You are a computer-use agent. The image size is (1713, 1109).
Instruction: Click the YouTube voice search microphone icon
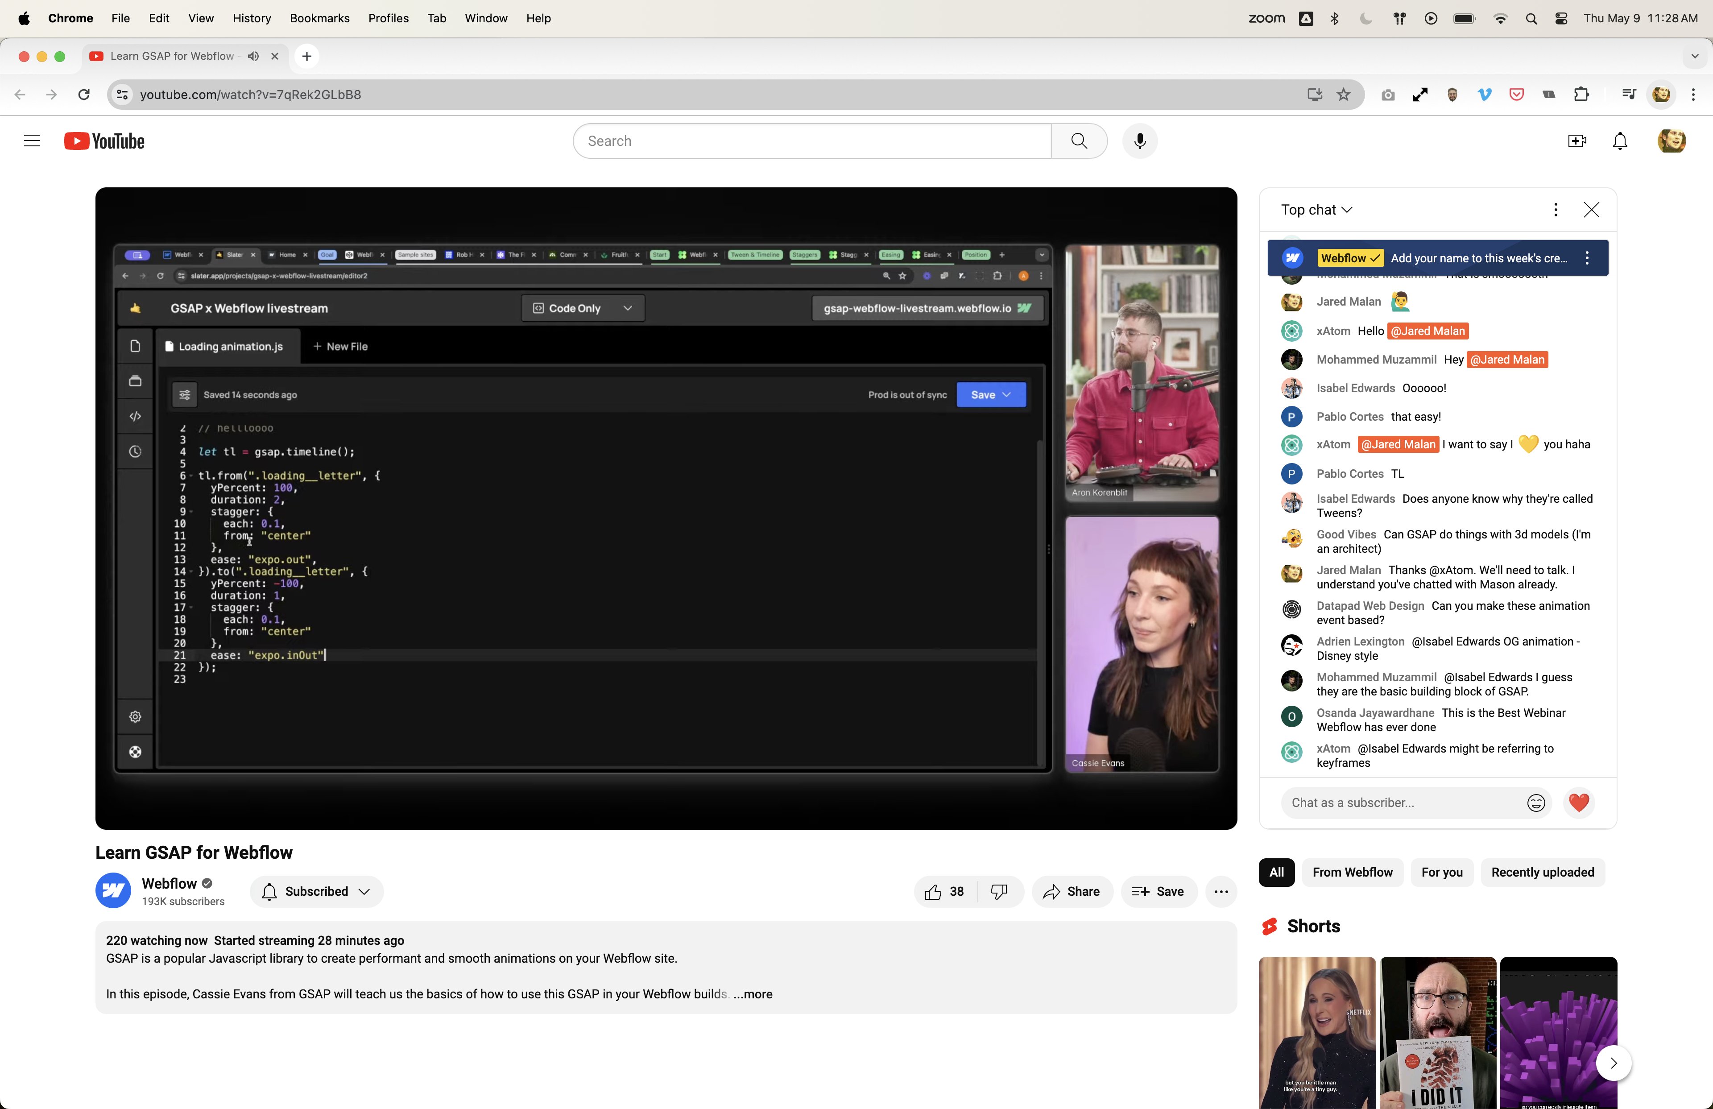1139,141
